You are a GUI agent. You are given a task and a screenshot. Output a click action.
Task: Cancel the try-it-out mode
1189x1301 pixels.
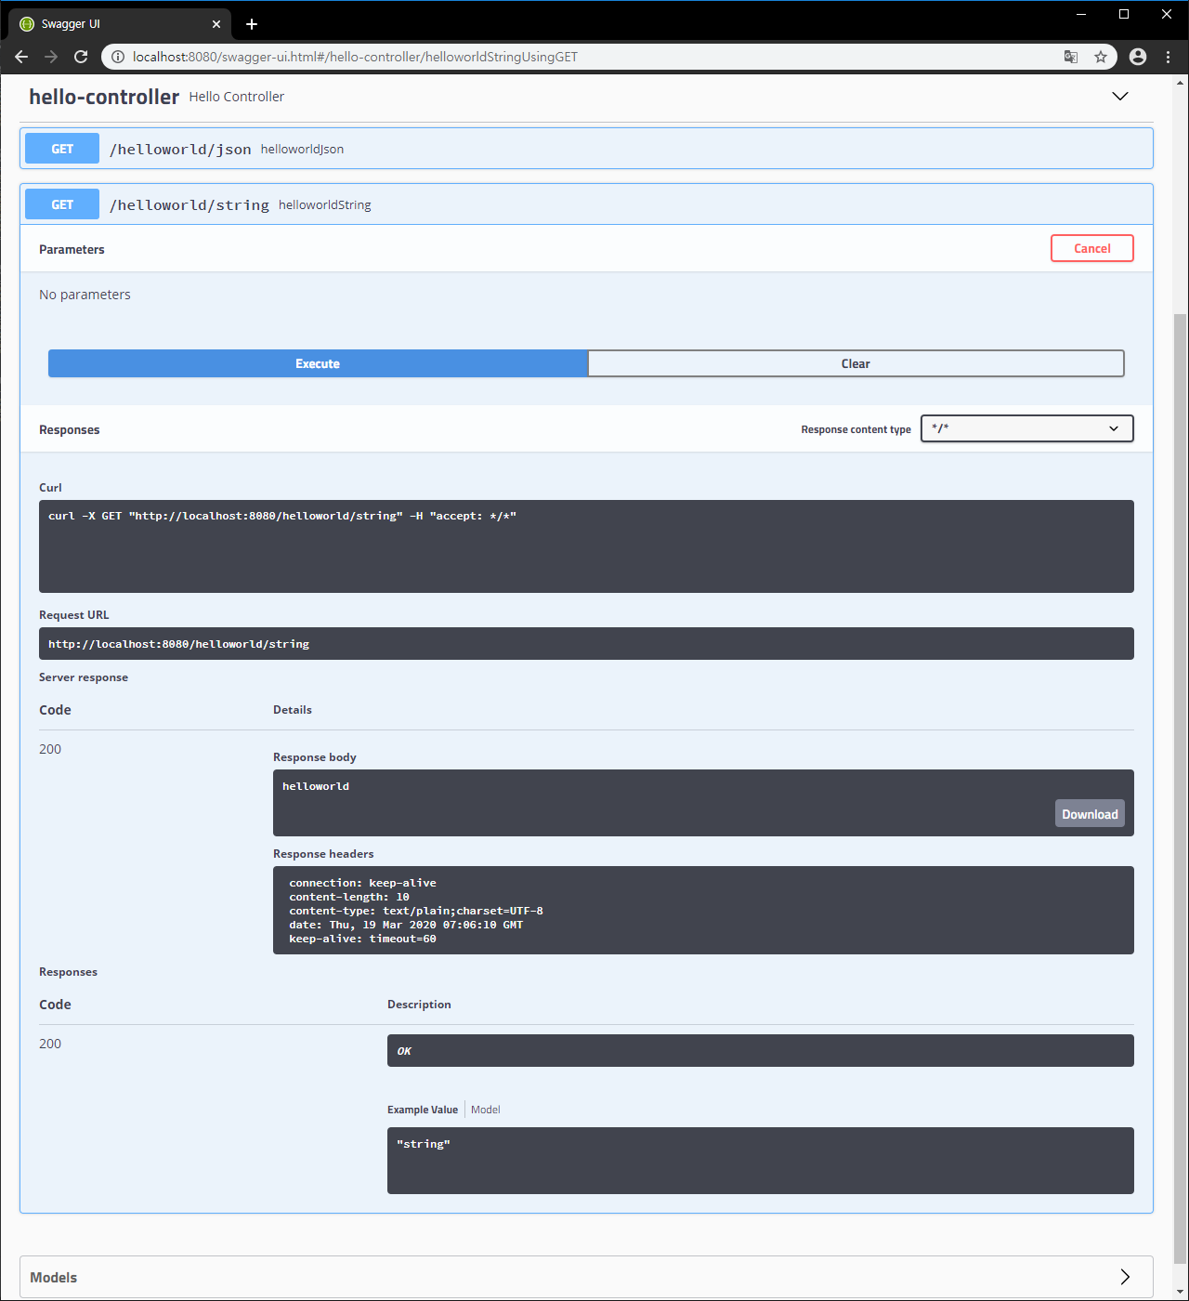pyautogui.click(x=1092, y=248)
